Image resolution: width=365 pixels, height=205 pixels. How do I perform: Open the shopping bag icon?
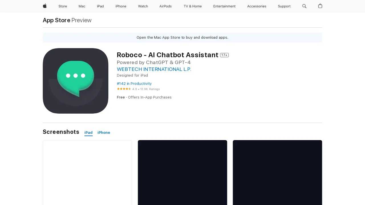pyautogui.click(x=320, y=6)
